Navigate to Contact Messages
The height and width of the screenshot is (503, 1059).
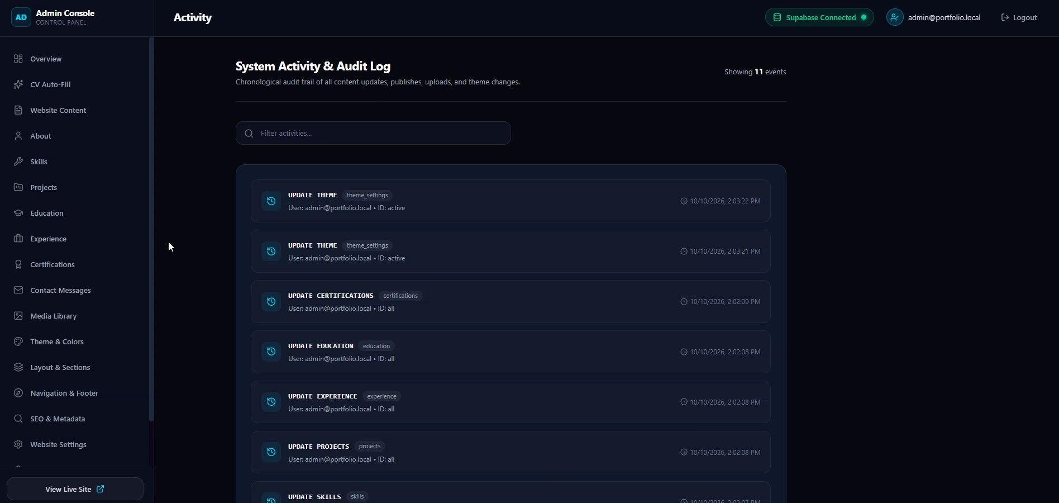pos(75,290)
